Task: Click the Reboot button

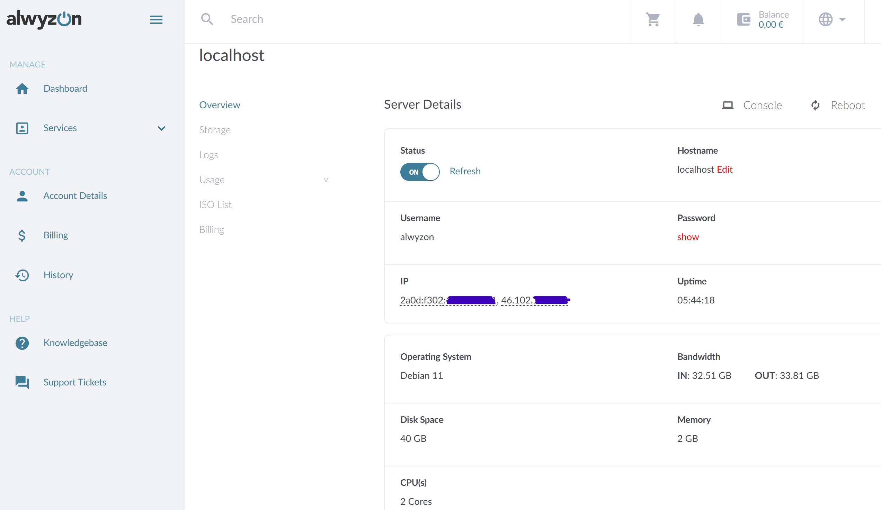Action: click(838, 105)
